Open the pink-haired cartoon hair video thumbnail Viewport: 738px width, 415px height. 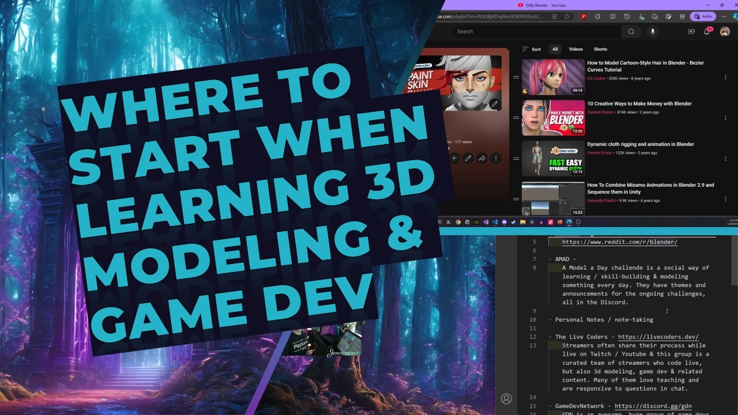tap(553, 77)
